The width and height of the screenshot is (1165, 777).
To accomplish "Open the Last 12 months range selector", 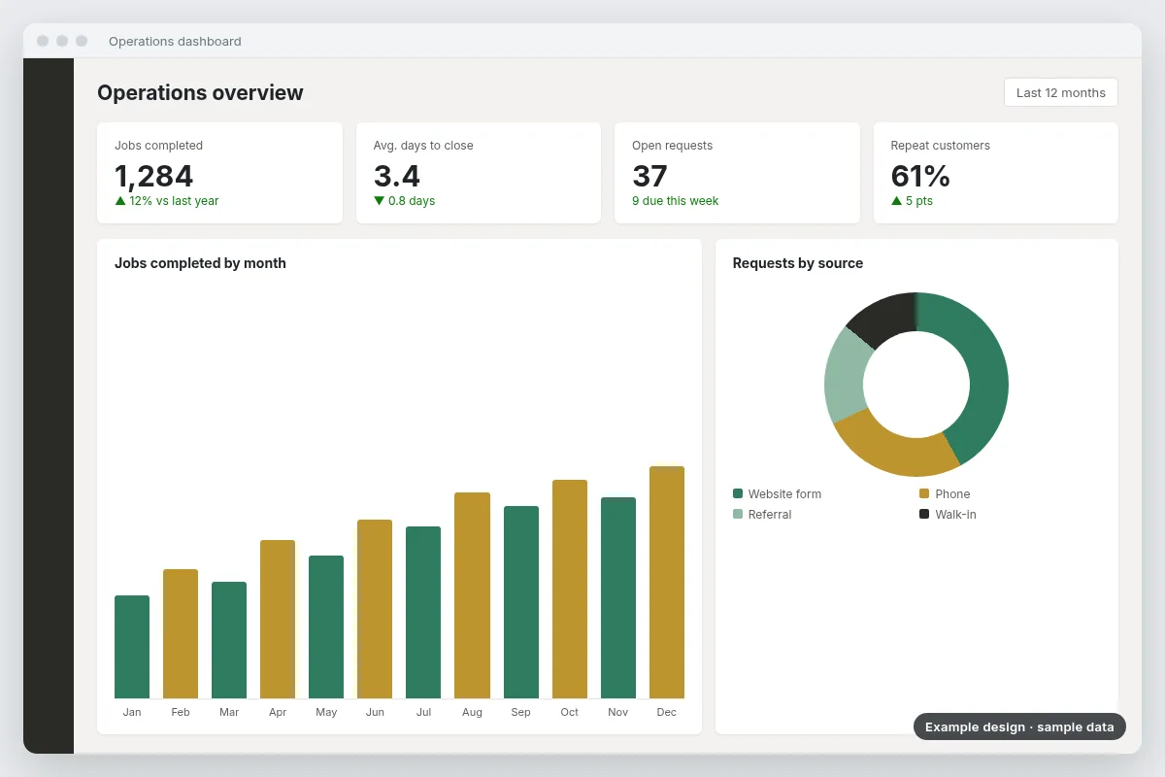I will pyautogui.click(x=1061, y=92).
